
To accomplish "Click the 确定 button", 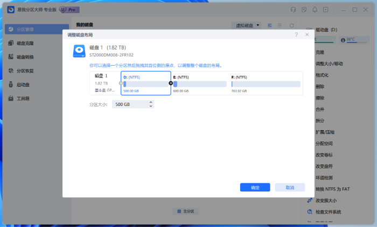I will tap(255, 188).
